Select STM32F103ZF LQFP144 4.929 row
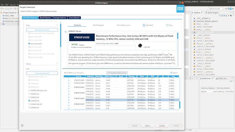 [132, 106]
